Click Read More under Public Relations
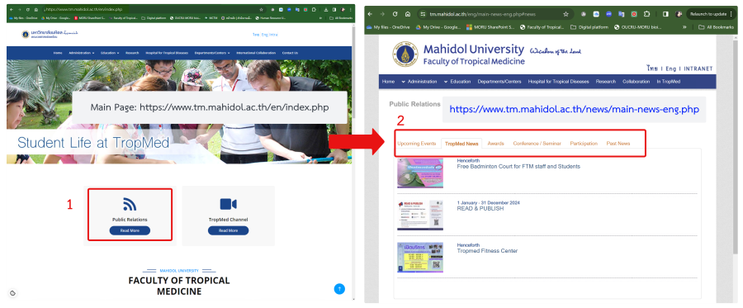 click(x=130, y=230)
